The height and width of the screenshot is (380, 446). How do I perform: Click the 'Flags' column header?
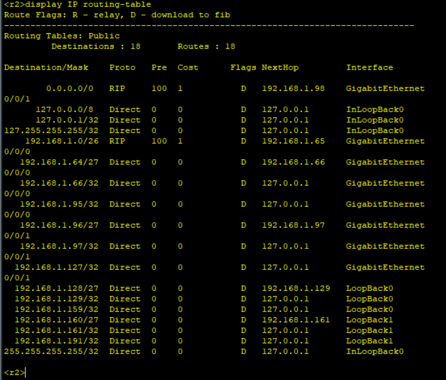tap(243, 67)
